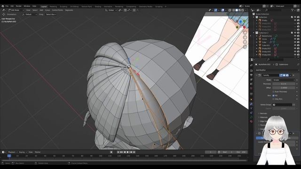301x169 pixels.
Task: Jump to the timeline start frame
Action: coord(118,152)
